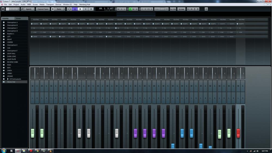Switch to the Zones tab
Image resolution: width=272 pixels, height=153 pixels.
[18, 18]
